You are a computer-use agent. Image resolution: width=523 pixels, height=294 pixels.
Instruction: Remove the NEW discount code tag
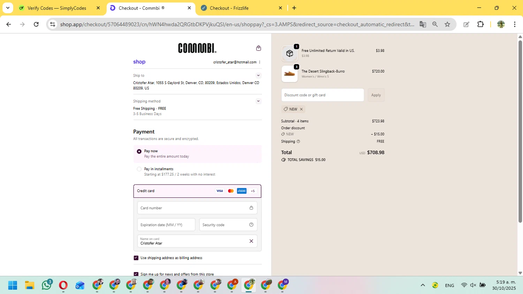click(x=301, y=109)
